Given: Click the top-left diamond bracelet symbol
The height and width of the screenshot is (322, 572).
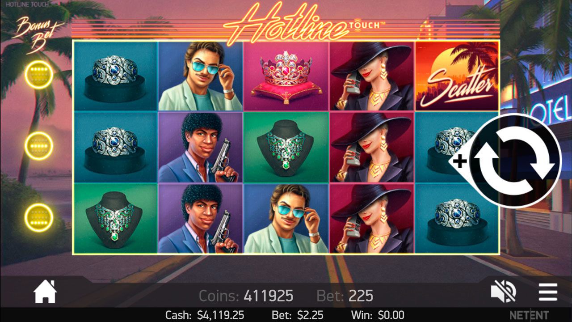Looking at the screenshot, I should coord(115,76).
